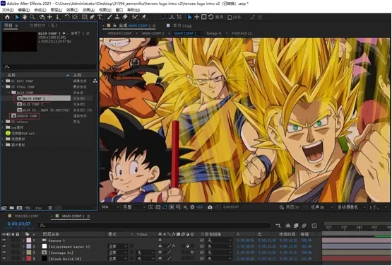The width and height of the screenshot is (392, 266).
Task: Expand the Camera 1 layer properties
Action: [24, 241]
